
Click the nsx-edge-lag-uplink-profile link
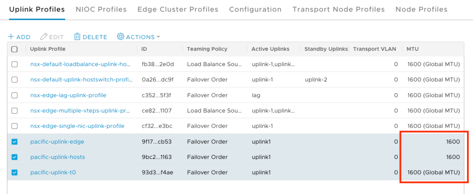pos(68,95)
